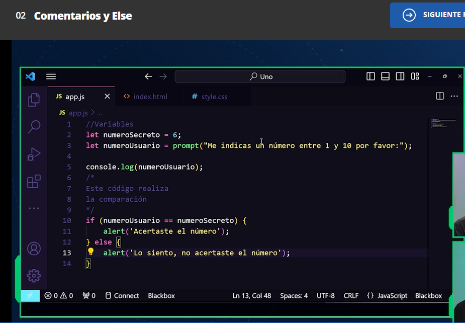This screenshot has height=323, width=465.
Task: Click the ports forwarded indicator showing 0
Action: click(89, 296)
